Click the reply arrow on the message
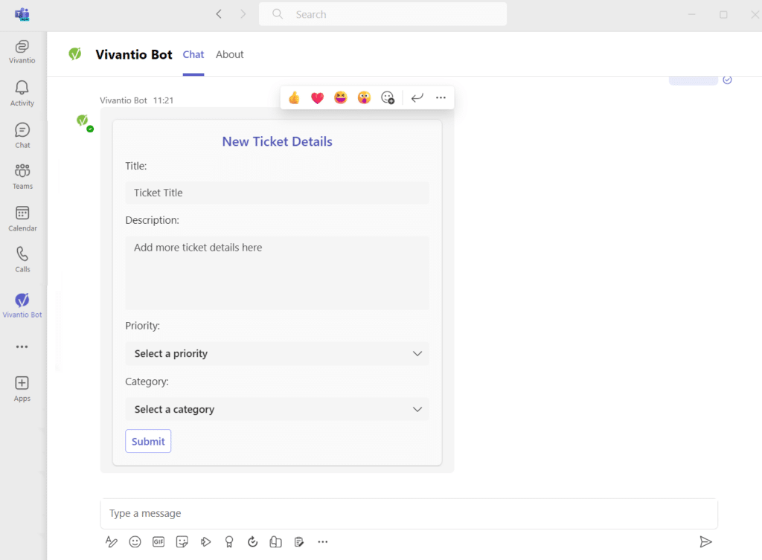The image size is (762, 560). pos(417,97)
